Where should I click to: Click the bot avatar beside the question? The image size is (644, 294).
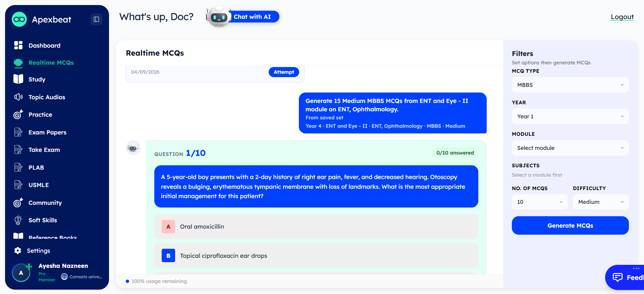[x=133, y=148]
